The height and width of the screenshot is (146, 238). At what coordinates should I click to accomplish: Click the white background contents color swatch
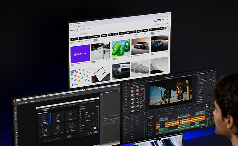pos(95,128)
